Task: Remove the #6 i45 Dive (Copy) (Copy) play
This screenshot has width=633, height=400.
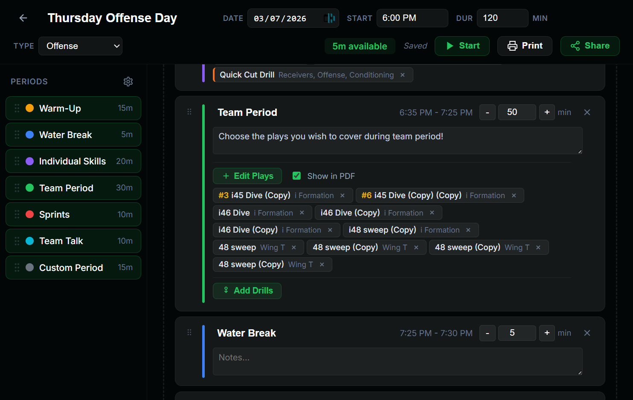Action: point(514,196)
